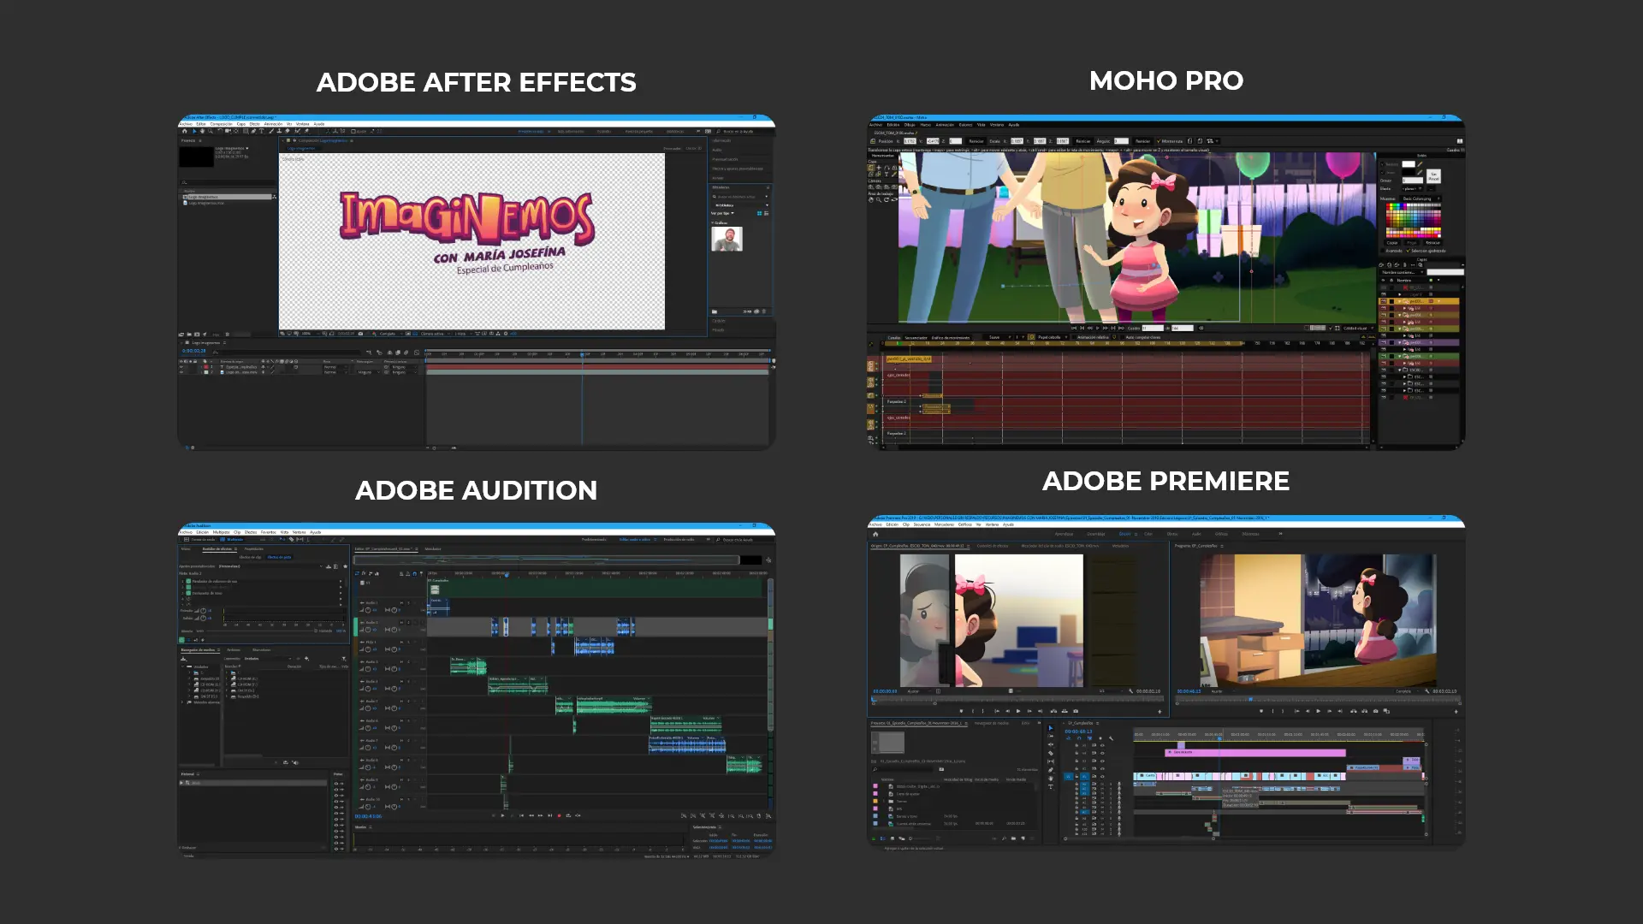The height and width of the screenshot is (924, 1643).
Task: Toggle the Avanzado checkbox in Moho Style panel
Action: [x=1383, y=251]
